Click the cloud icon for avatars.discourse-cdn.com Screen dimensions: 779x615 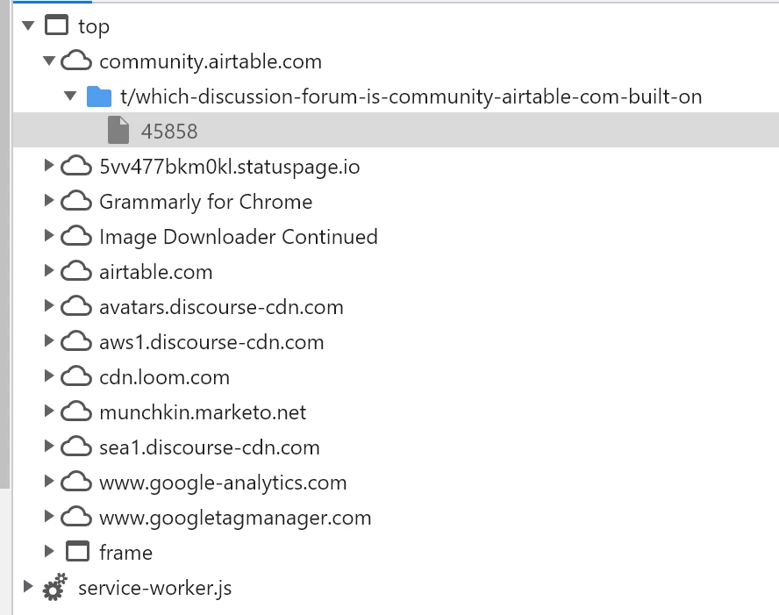76,307
